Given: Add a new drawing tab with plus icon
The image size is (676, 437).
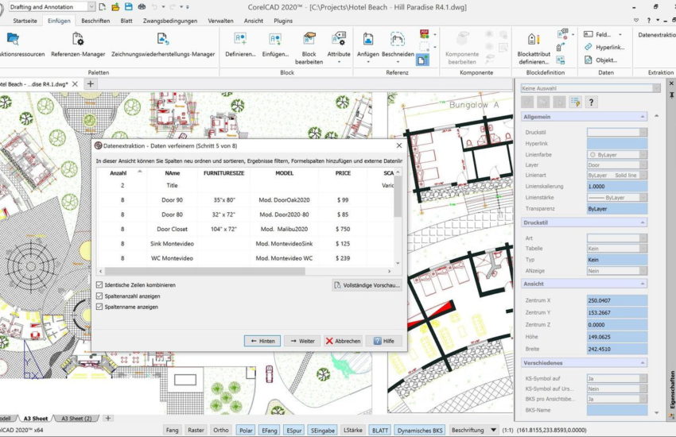Looking at the screenshot, I should click(90, 84).
